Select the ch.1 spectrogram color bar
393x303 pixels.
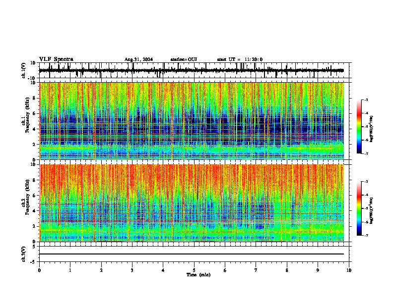[x=359, y=127]
